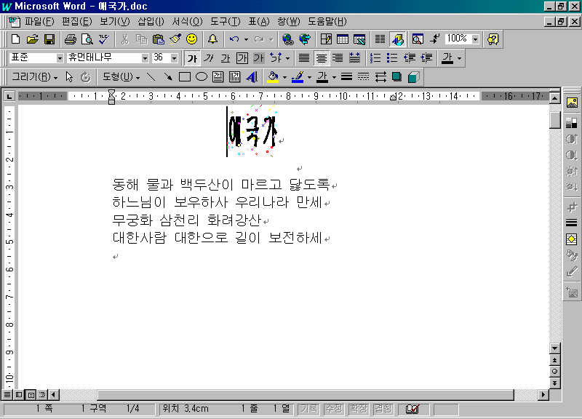Image resolution: width=582 pixels, height=419 pixels.
Task: Center-align the paragraph
Action: (x=321, y=58)
